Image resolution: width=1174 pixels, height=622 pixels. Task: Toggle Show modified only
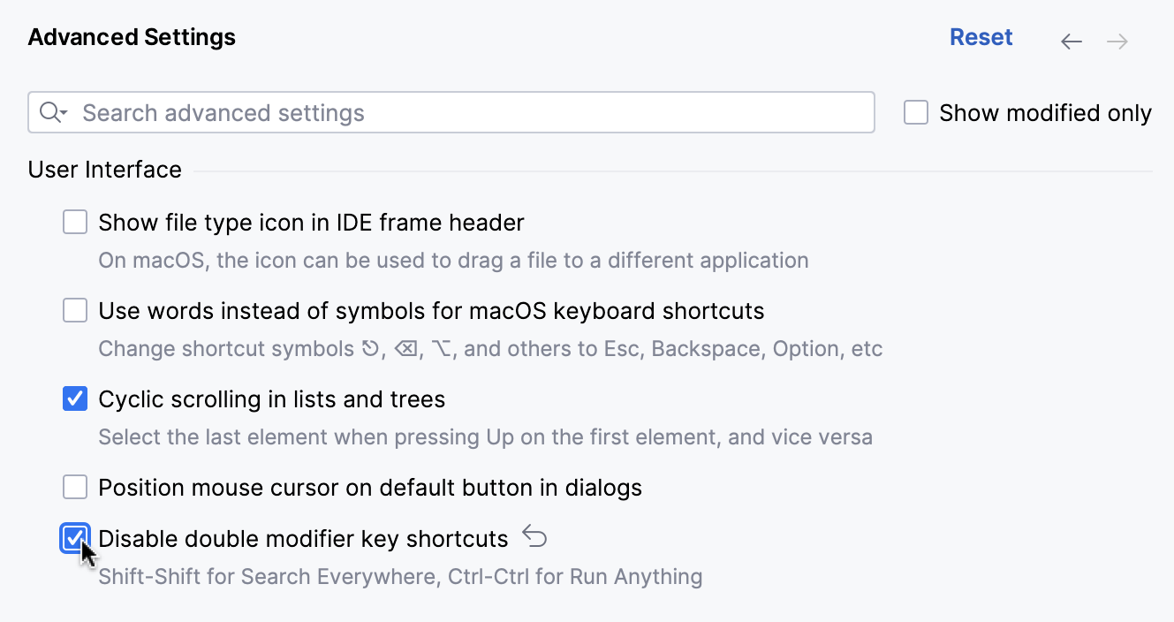click(916, 112)
